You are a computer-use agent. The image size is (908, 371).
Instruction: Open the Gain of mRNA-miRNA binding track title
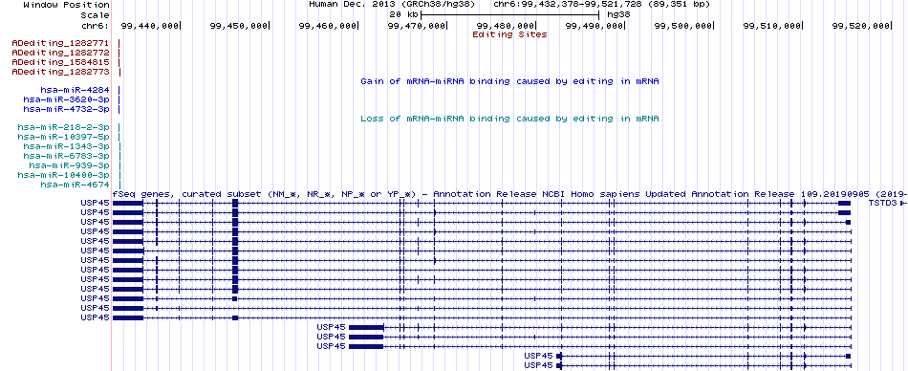(509, 81)
